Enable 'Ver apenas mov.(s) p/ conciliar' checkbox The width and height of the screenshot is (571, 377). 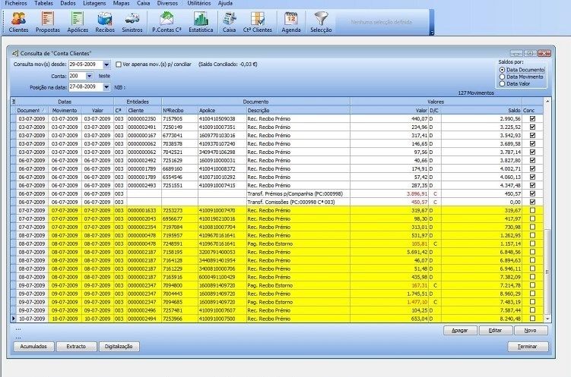tap(119, 65)
